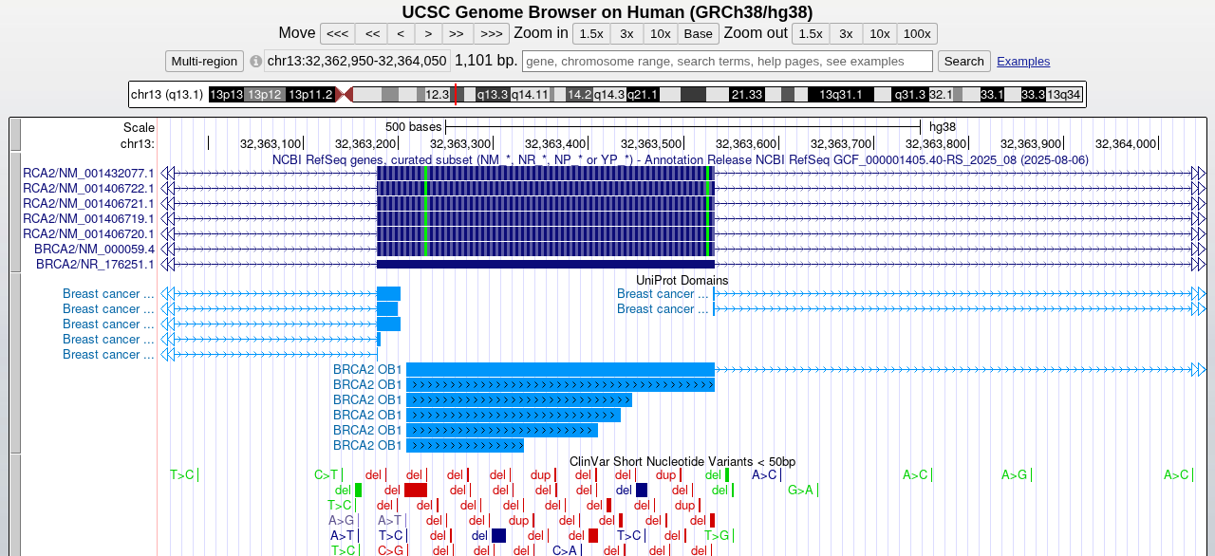Zoom in 10x

660,34
